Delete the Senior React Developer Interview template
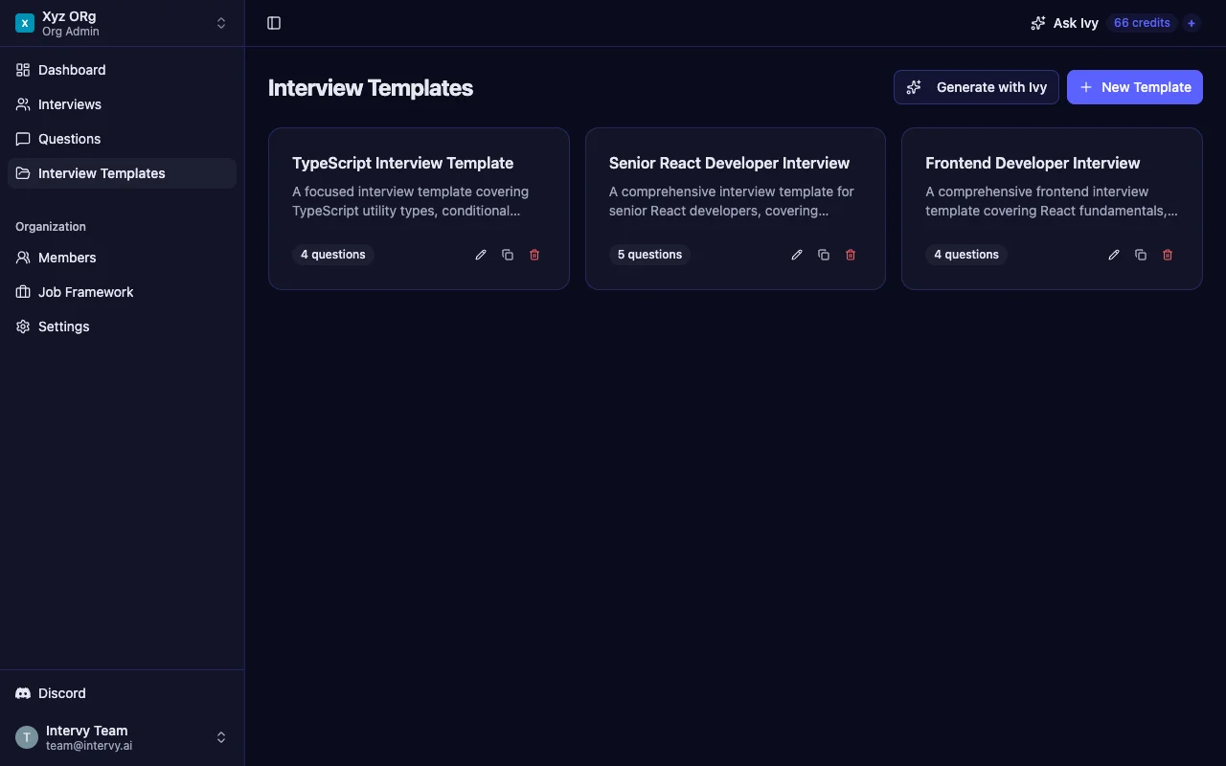Viewport: 1226px width, 766px height. [851, 255]
